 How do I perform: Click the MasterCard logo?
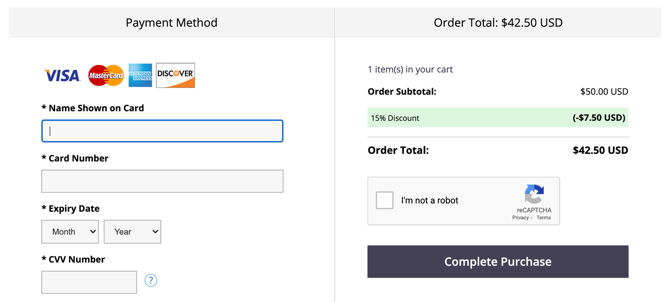106,75
